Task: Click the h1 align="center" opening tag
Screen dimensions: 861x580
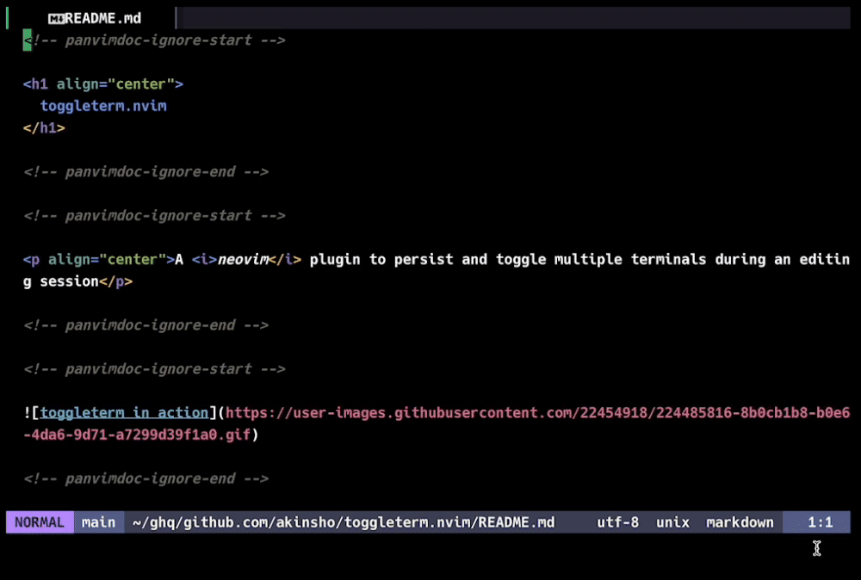Action: [103, 84]
